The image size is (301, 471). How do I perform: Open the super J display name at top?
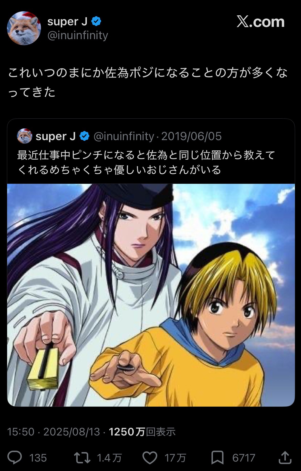click(x=68, y=21)
